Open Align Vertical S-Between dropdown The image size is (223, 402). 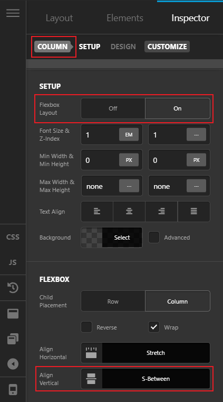click(x=146, y=379)
